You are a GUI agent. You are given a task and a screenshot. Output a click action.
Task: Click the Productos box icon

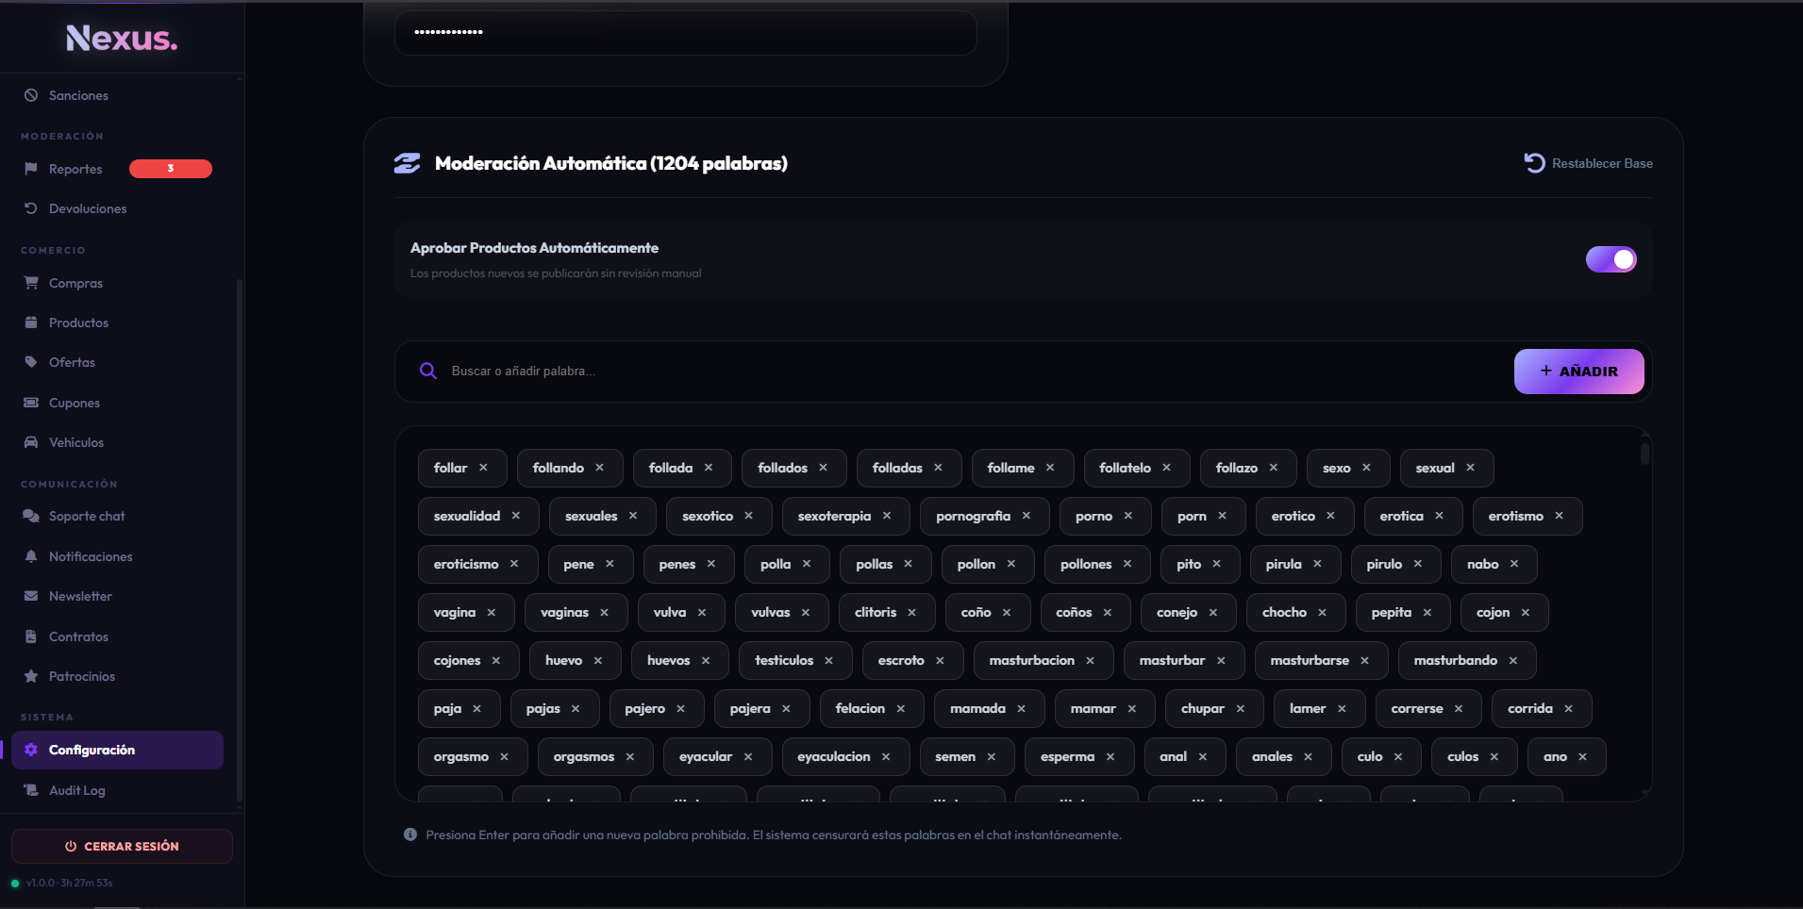[x=31, y=322]
